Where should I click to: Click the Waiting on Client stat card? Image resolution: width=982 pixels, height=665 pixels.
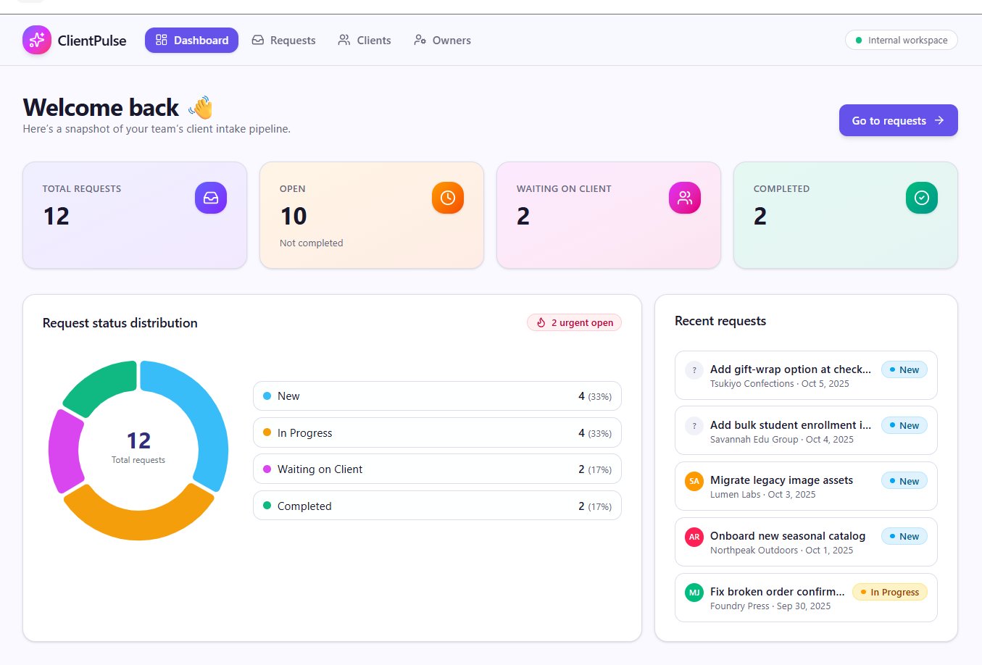point(609,215)
